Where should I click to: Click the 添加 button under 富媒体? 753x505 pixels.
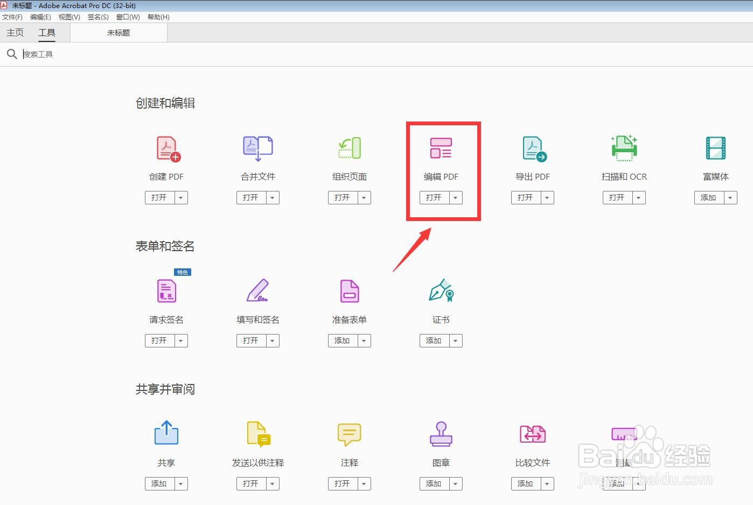pyautogui.click(x=709, y=197)
